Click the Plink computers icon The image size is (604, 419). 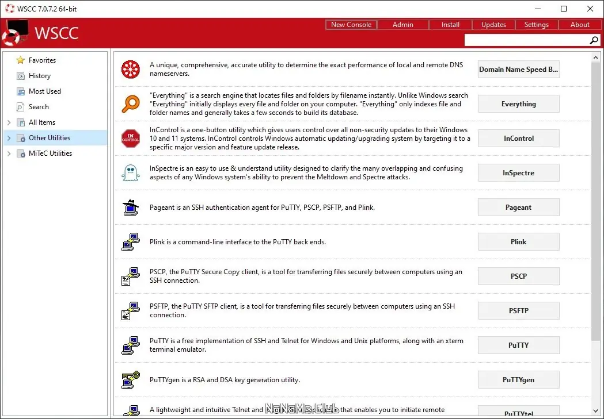[x=131, y=242]
